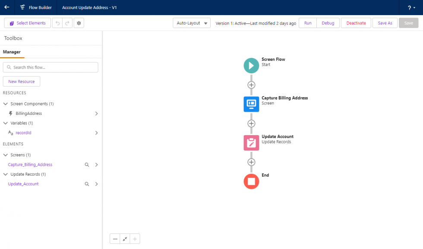The image size is (423, 249).
Task: Select the BillingAddress component row
Action: point(51,113)
